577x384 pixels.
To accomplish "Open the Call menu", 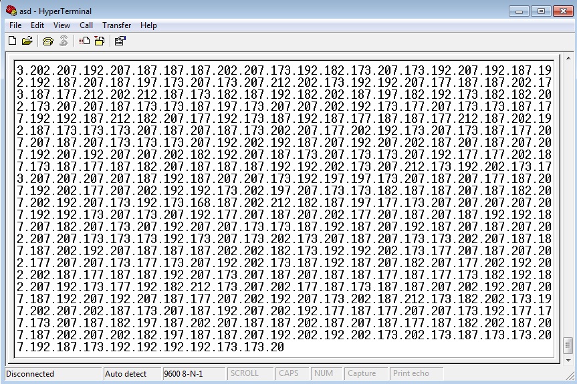I will (x=86, y=25).
